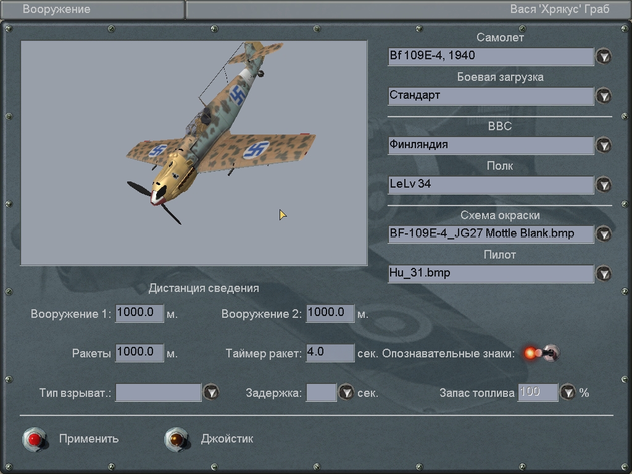Screen dimensions: 632x474
Task: Click the Таймер ракет field
Action: coord(330,352)
